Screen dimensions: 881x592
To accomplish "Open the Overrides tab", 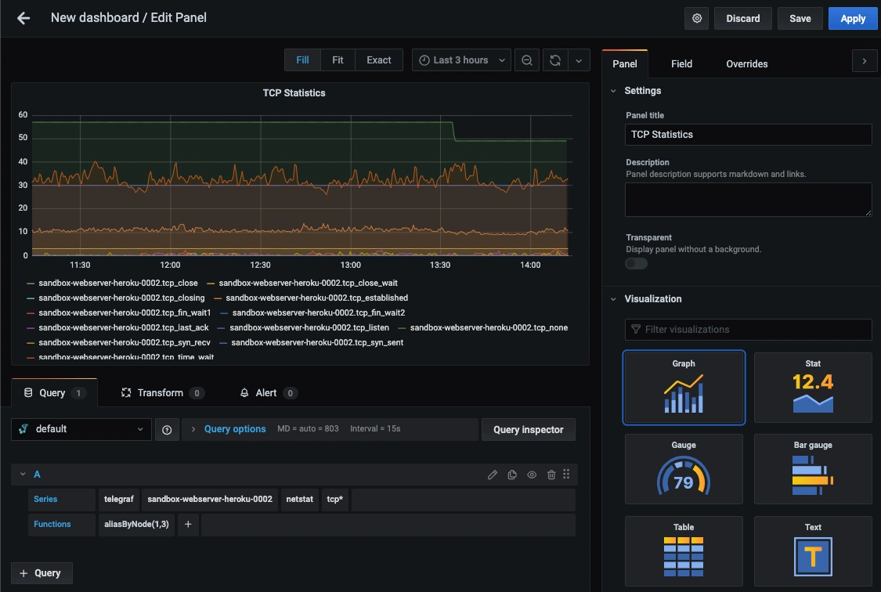I will (747, 64).
